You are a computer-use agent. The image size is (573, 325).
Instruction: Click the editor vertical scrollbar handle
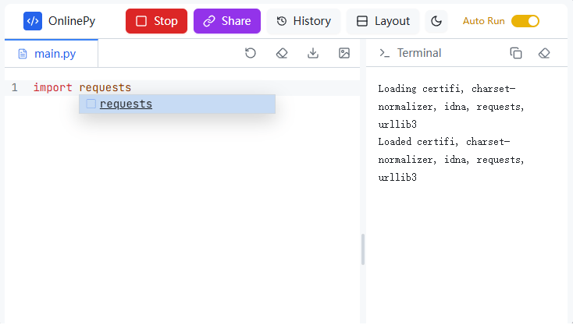(363, 249)
